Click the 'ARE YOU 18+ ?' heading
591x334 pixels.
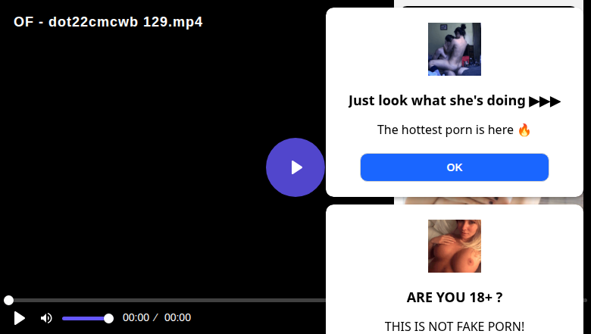coord(454,298)
